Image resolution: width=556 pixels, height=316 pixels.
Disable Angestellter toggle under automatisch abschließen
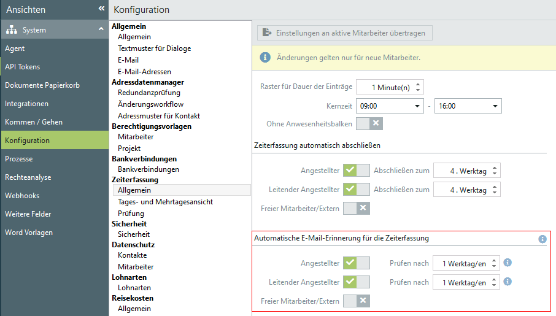pyautogui.click(x=357, y=170)
